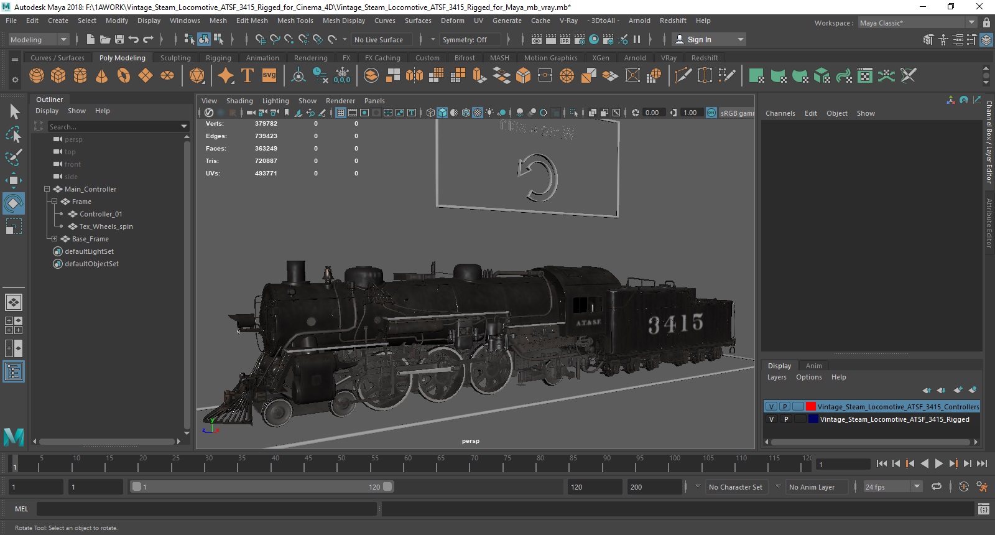This screenshot has width=995, height=535.
Task: Click the MEL script language label
Action: coord(22,509)
